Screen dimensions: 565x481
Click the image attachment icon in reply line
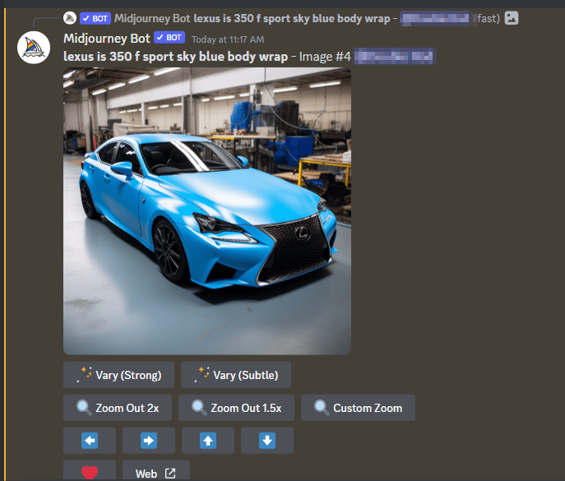(512, 18)
